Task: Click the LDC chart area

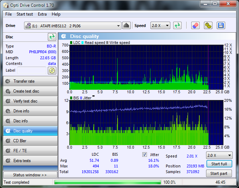Action: tap(146, 67)
